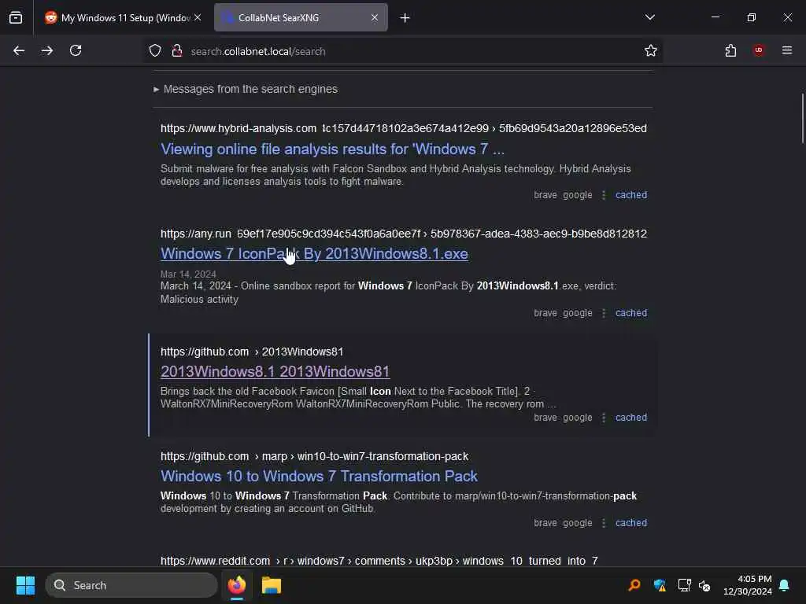Screen dimensions: 806x604
Task: Open clock showing 4:05 PM 12/30/2024
Action: click(x=748, y=585)
